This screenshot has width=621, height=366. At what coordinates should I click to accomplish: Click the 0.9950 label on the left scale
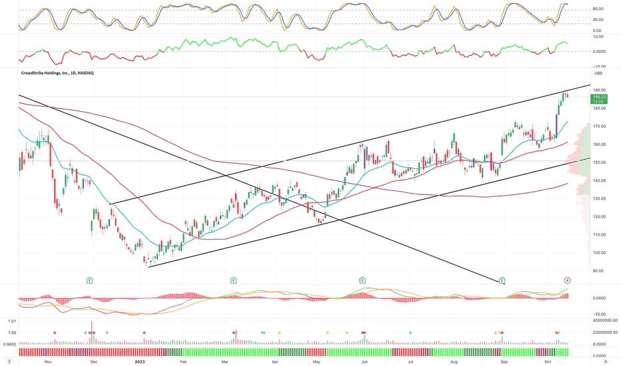[11, 345]
